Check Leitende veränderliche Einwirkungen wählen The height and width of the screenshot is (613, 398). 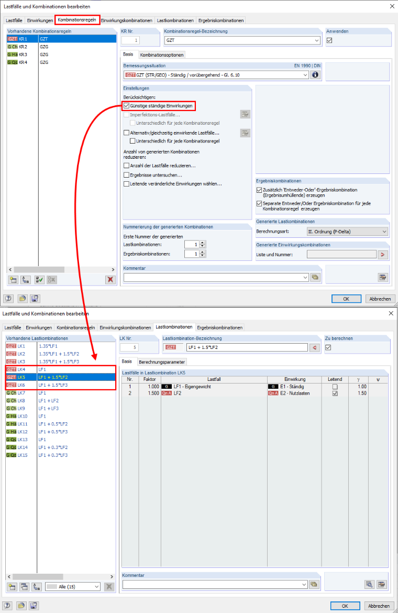click(x=127, y=184)
